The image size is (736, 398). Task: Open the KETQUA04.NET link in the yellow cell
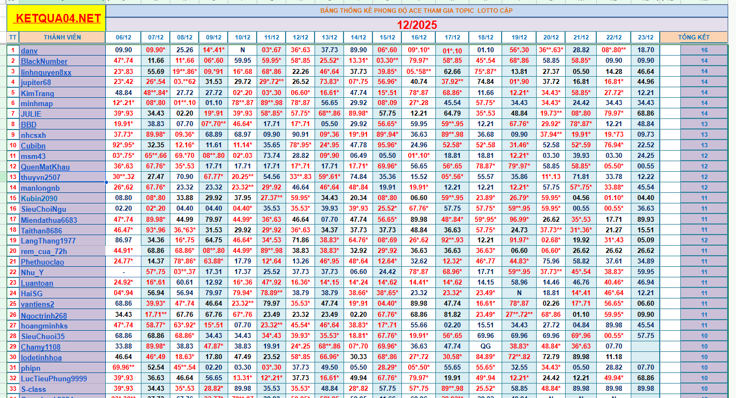(58, 18)
